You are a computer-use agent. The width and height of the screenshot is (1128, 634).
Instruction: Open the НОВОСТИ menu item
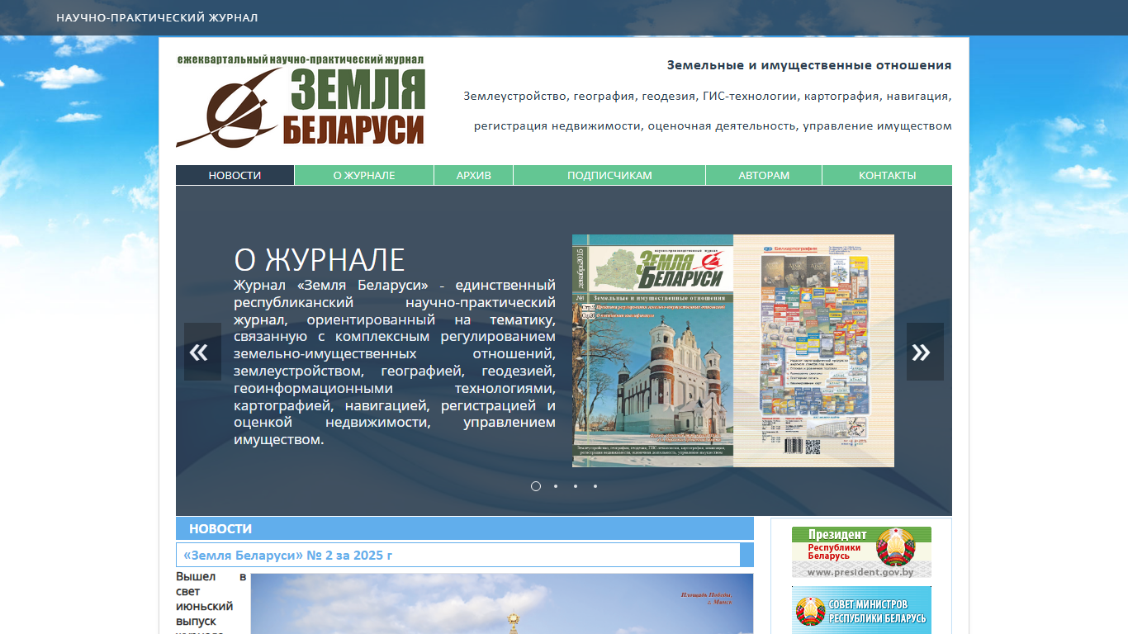coord(235,175)
